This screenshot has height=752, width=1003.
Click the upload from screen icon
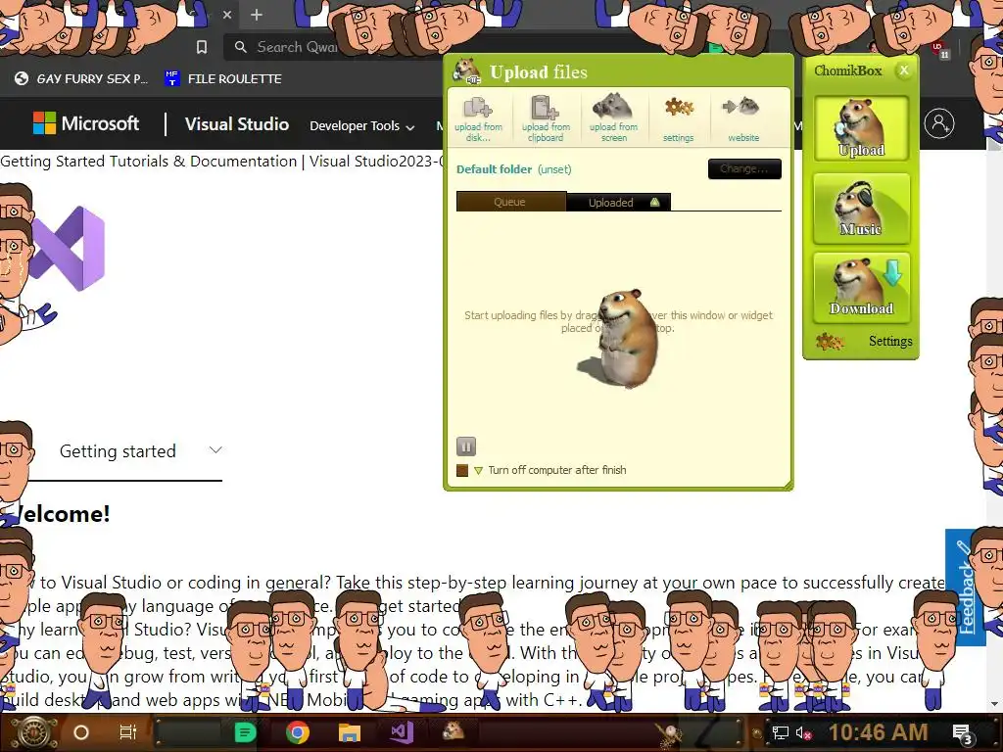point(613,118)
